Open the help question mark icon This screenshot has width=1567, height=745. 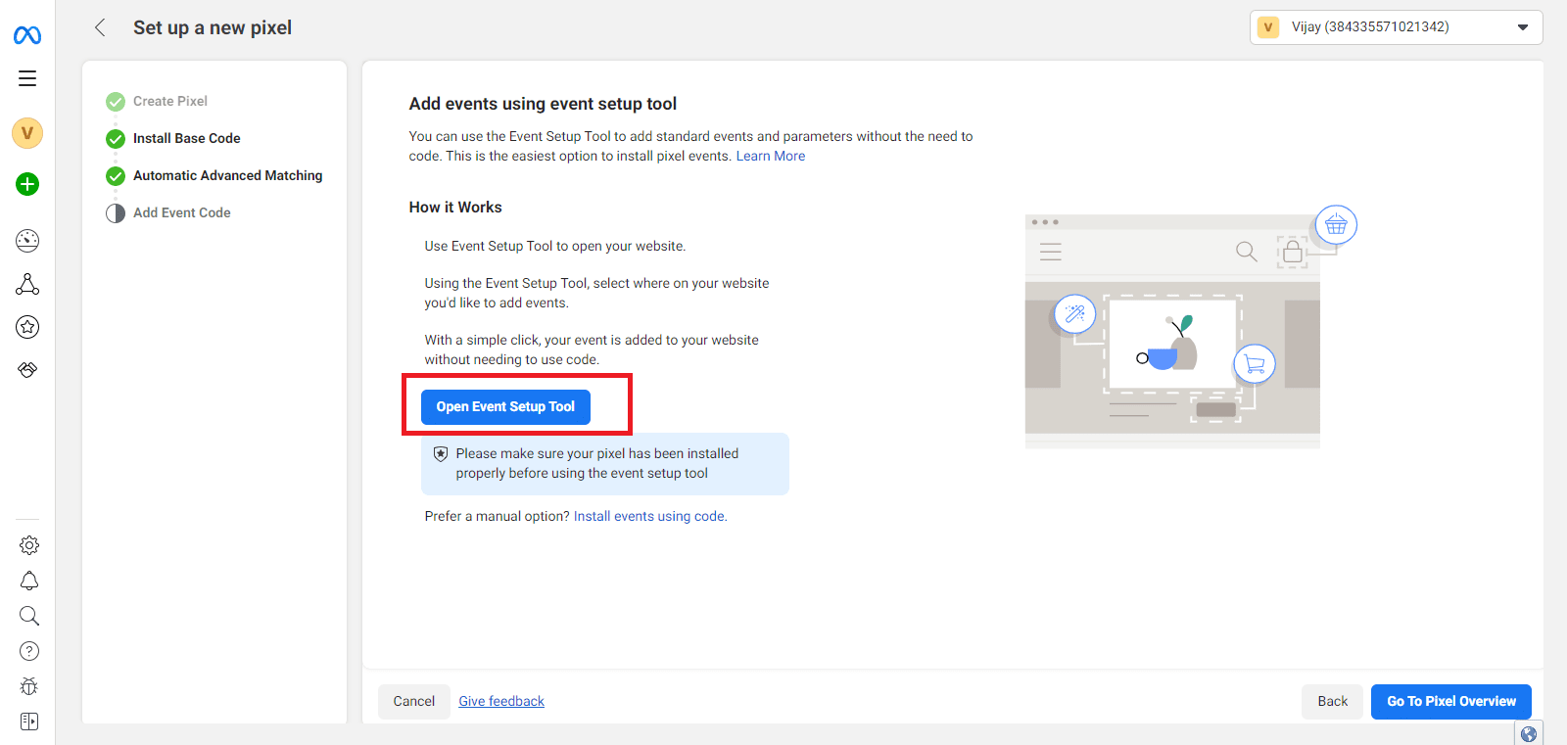[x=29, y=651]
